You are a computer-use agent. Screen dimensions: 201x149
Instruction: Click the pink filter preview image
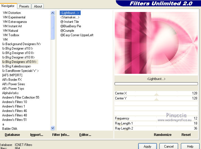[156, 43]
